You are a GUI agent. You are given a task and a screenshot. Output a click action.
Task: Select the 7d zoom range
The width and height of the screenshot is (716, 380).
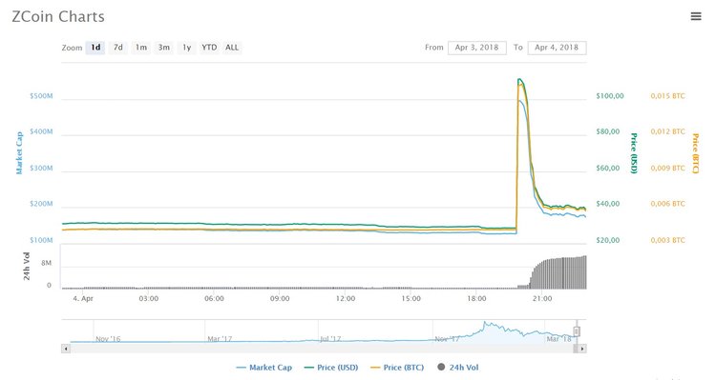click(x=118, y=48)
